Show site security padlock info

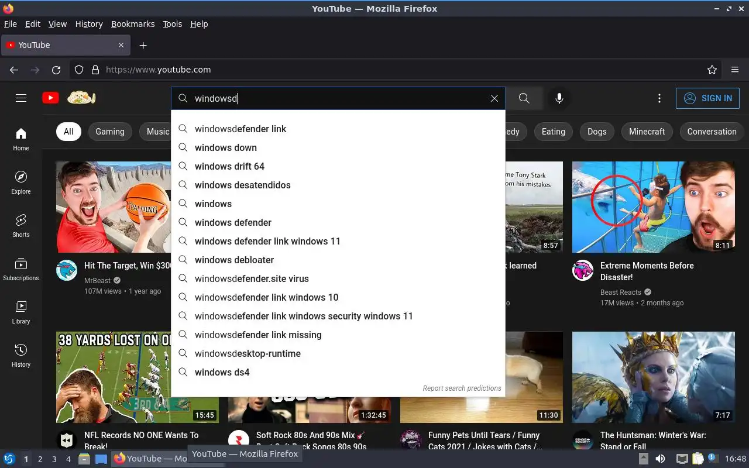(95, 70)
